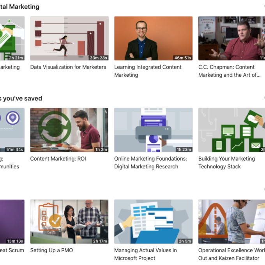Open the Data Visualization for Marketers thumbnail
This screenshot has height=265, width=265.
pyautogui.click(x=69, y=38)
